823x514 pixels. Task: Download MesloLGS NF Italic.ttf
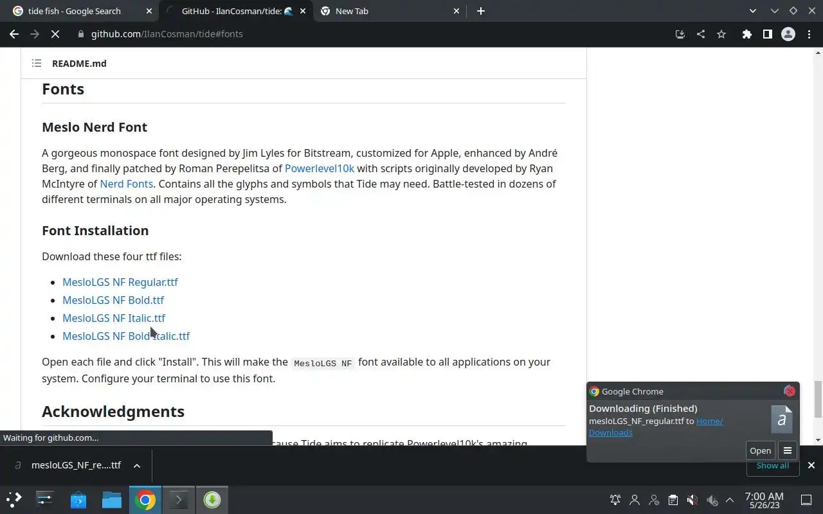tap(114, 318)
